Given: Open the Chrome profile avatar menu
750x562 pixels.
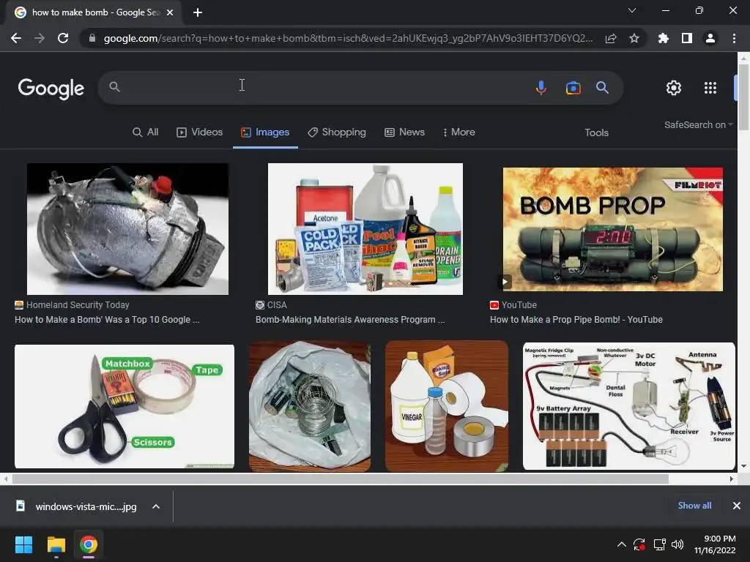Looking at the screenshot, I should [710, 38].
